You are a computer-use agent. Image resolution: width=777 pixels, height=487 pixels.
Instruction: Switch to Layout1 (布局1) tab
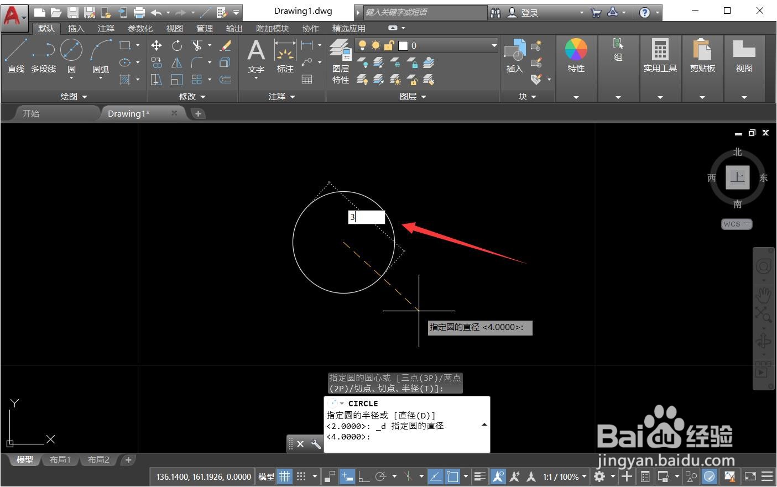click(60, 460)
